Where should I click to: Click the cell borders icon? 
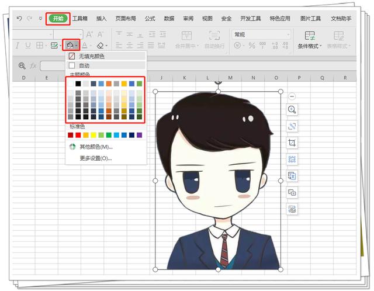(x=40, y=46)
